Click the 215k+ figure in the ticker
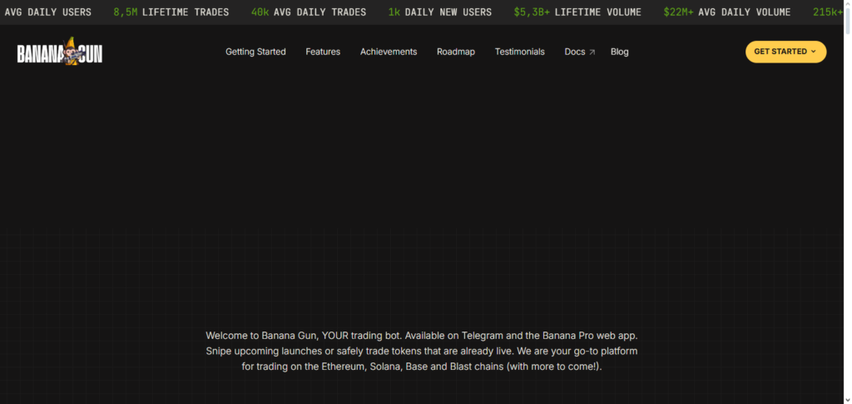The height and width of the screenshot is (404, 852). point(830,12)
